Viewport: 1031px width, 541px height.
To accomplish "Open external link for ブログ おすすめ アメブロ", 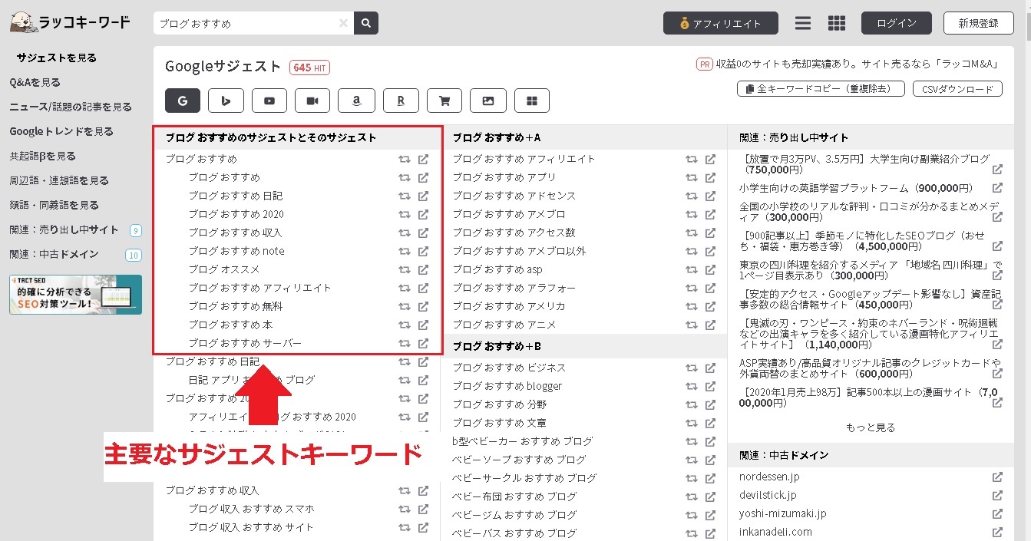I will 710,214.
